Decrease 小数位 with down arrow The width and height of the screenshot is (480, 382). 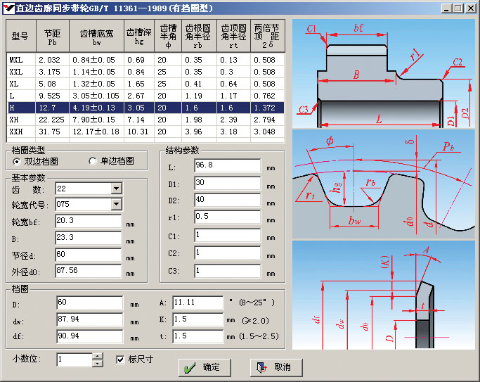tap(98, 363)
